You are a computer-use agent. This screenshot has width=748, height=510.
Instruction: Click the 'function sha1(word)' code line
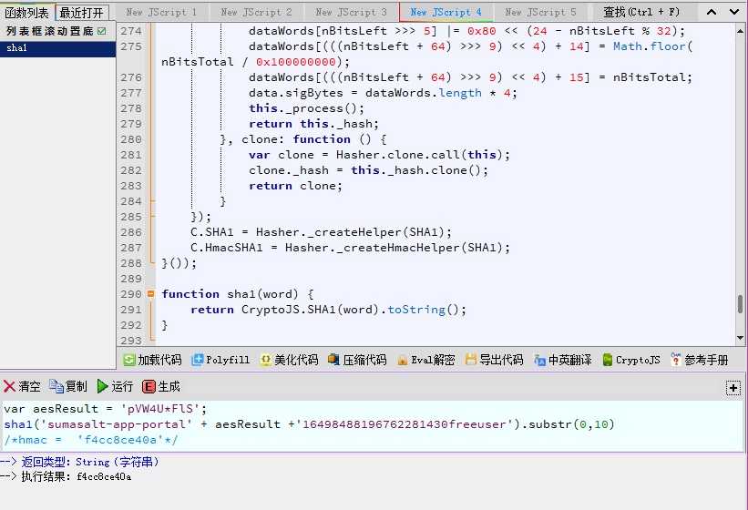(x=238, y=294)
